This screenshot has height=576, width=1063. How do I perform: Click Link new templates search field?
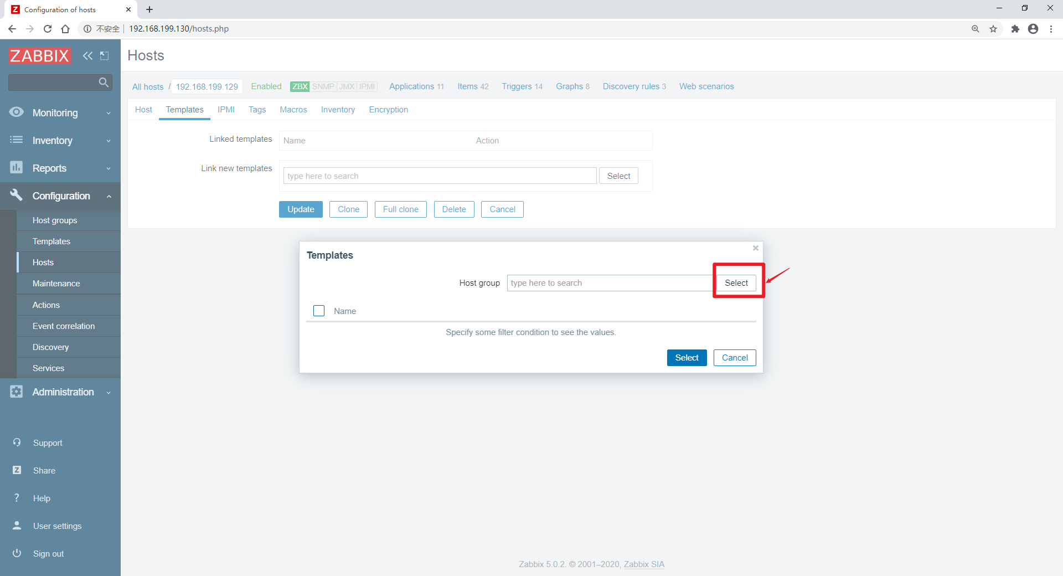click(440, 176)
